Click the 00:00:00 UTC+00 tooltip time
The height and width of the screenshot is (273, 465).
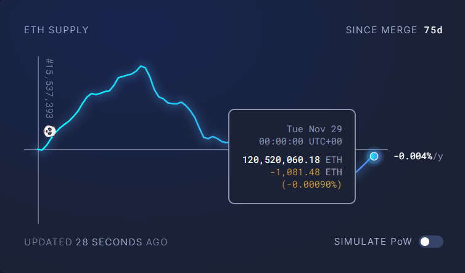click(x=300, y=141)
